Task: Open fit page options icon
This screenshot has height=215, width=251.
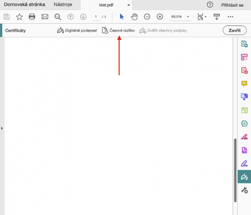Action: coord(201,17)
